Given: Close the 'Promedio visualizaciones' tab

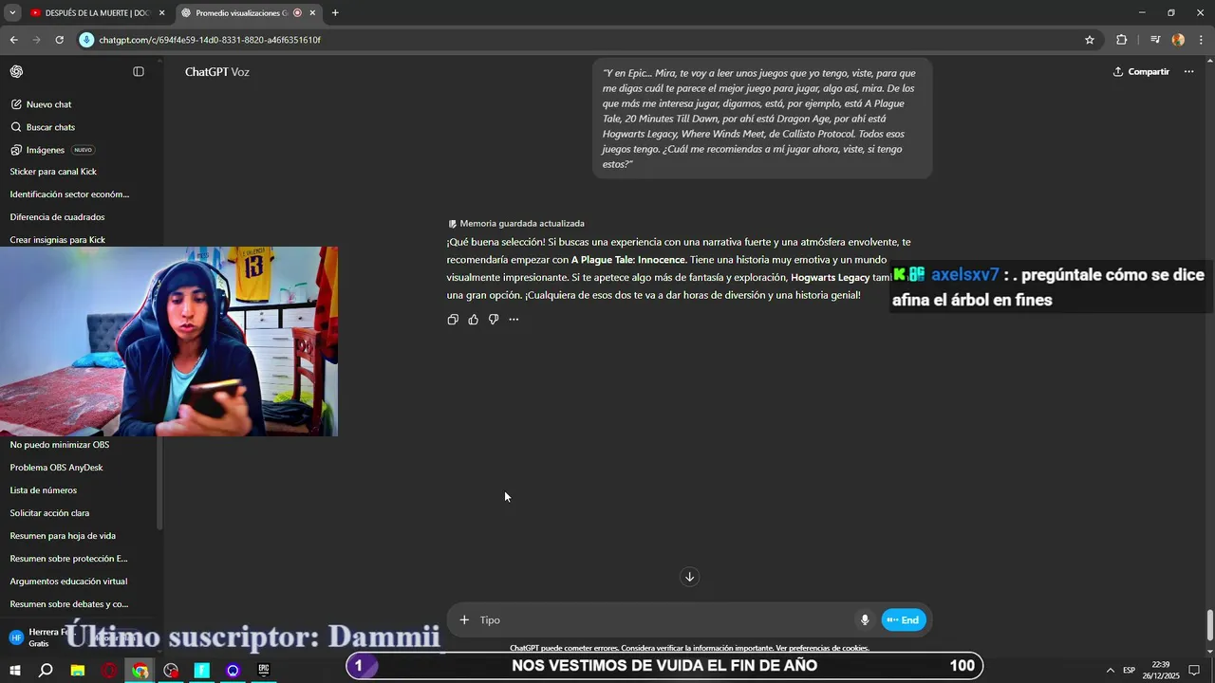Looking at the screenshot, I should [312, 13].
